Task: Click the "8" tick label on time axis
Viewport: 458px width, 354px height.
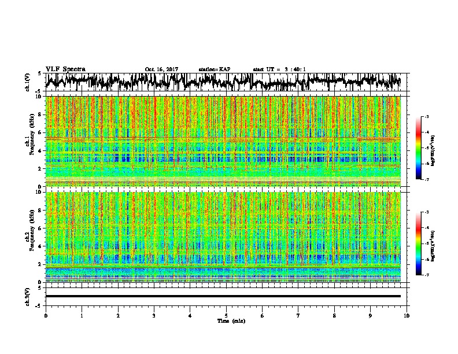Action: (x=334, y=316)
